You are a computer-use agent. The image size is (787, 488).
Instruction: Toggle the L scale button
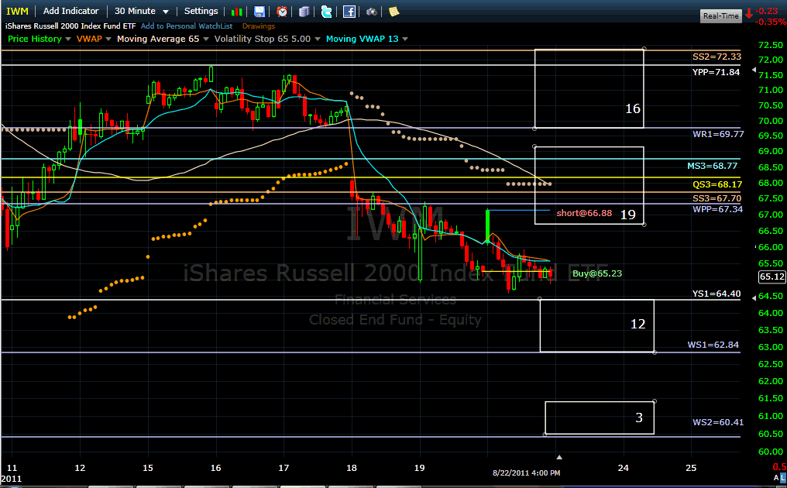pyautogui.click(x=783, y=477)
